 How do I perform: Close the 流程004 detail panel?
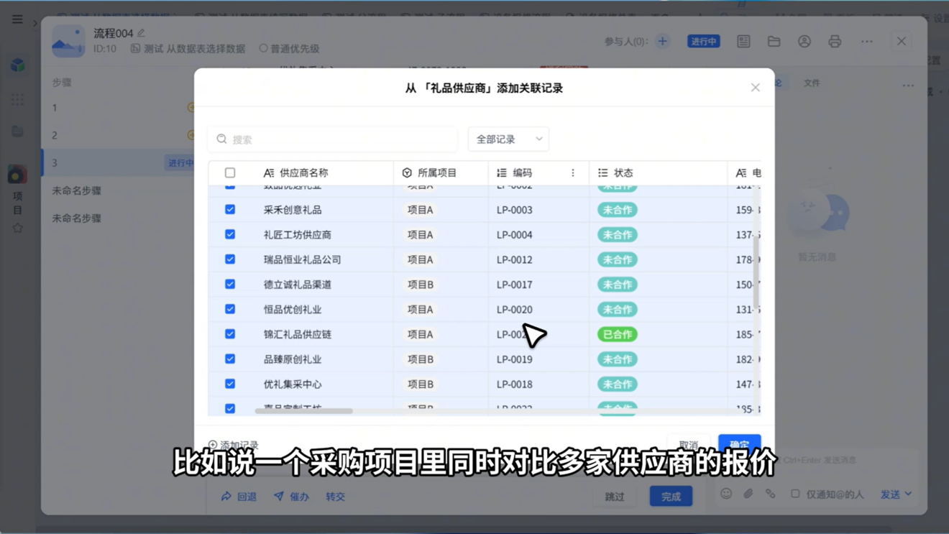click(x=902, y=42)
